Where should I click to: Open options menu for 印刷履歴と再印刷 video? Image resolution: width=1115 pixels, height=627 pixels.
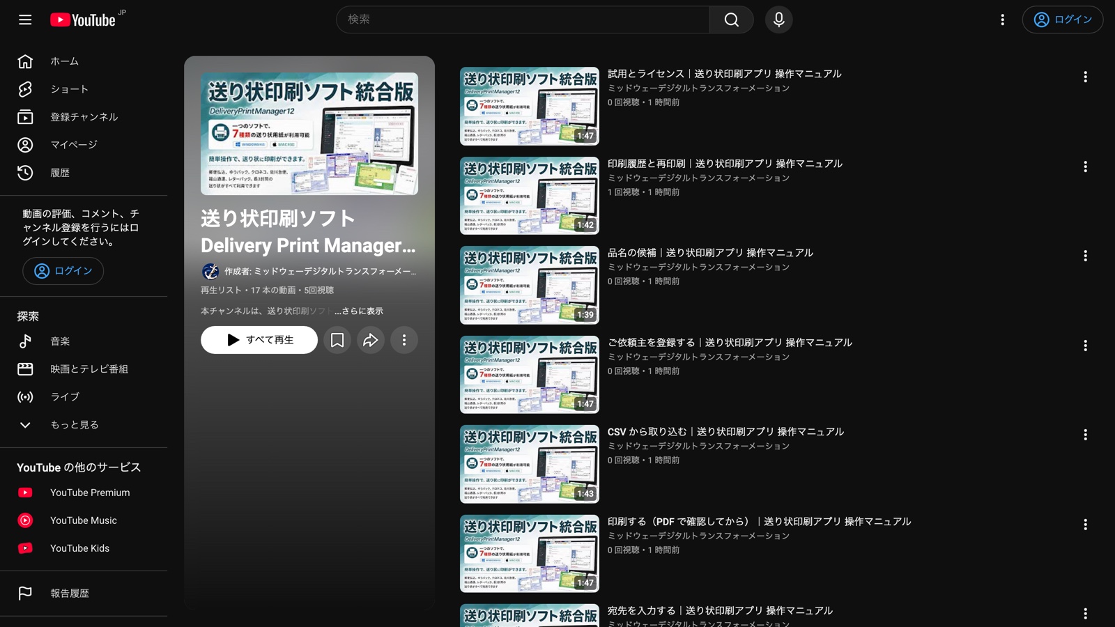[x=1085, y=167]
